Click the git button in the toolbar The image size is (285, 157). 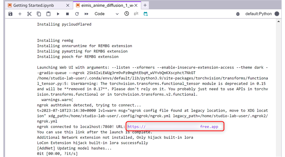point(136,14)
